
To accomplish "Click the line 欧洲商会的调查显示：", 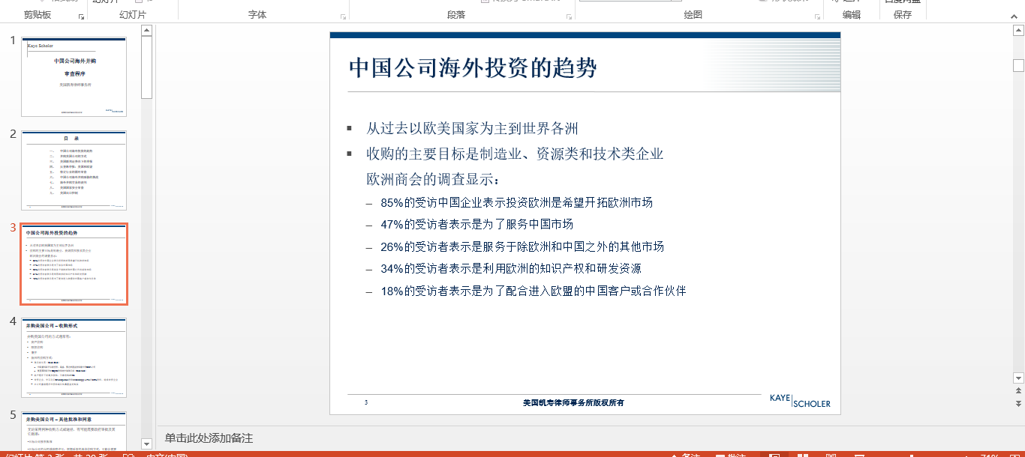I will (x=433, y=180).
